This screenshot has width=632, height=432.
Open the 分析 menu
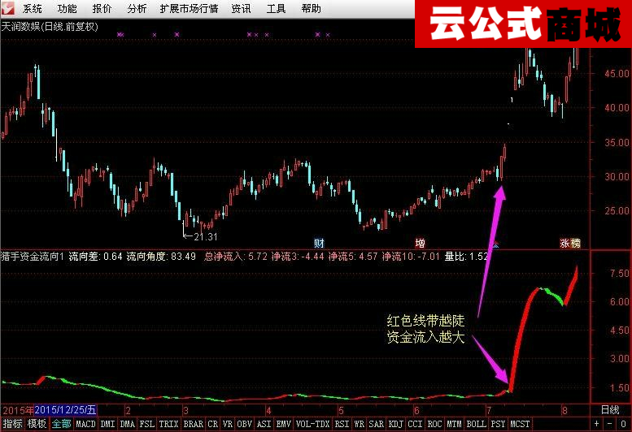pyautogui.click(x=137, y=8)
